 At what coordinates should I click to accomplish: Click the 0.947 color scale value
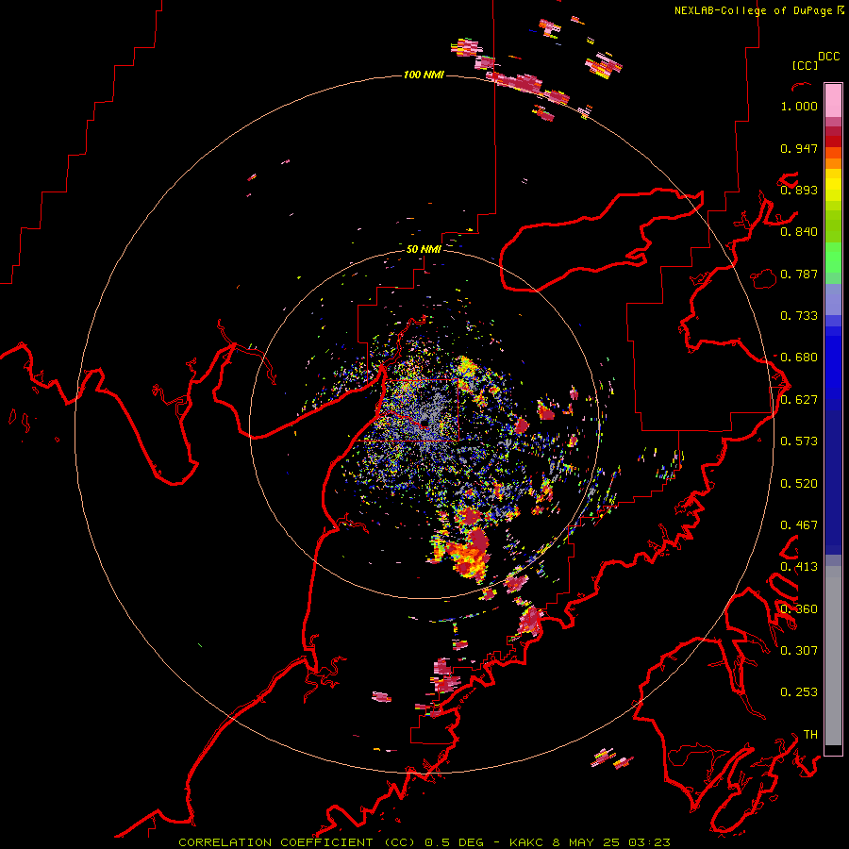pos(799,148)
